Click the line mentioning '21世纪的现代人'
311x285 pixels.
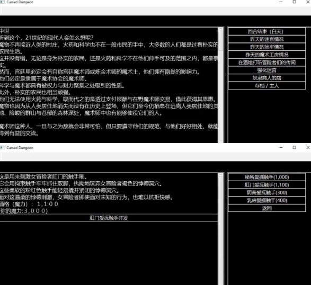[47, 38]
